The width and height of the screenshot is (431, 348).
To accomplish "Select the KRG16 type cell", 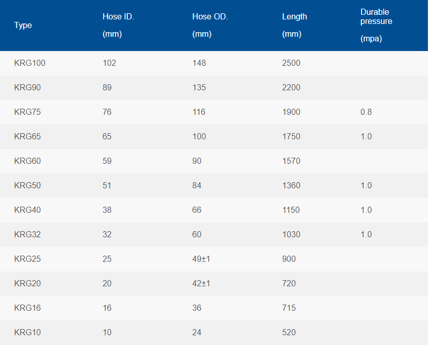I will (28, 308).
